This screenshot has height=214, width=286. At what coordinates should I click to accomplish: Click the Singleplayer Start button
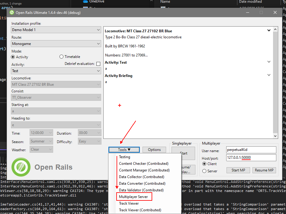[x=183, y=153]
